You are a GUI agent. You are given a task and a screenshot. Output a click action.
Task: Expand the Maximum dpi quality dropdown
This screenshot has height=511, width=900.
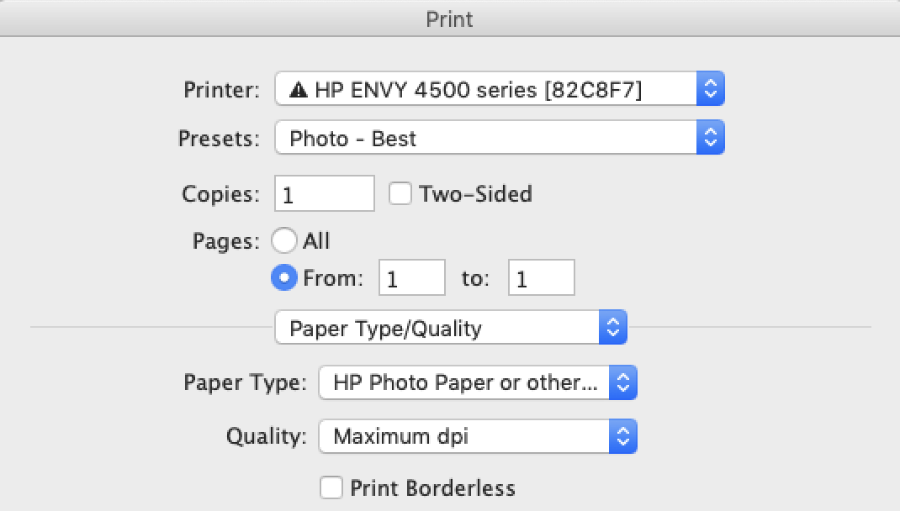point(464,436)
